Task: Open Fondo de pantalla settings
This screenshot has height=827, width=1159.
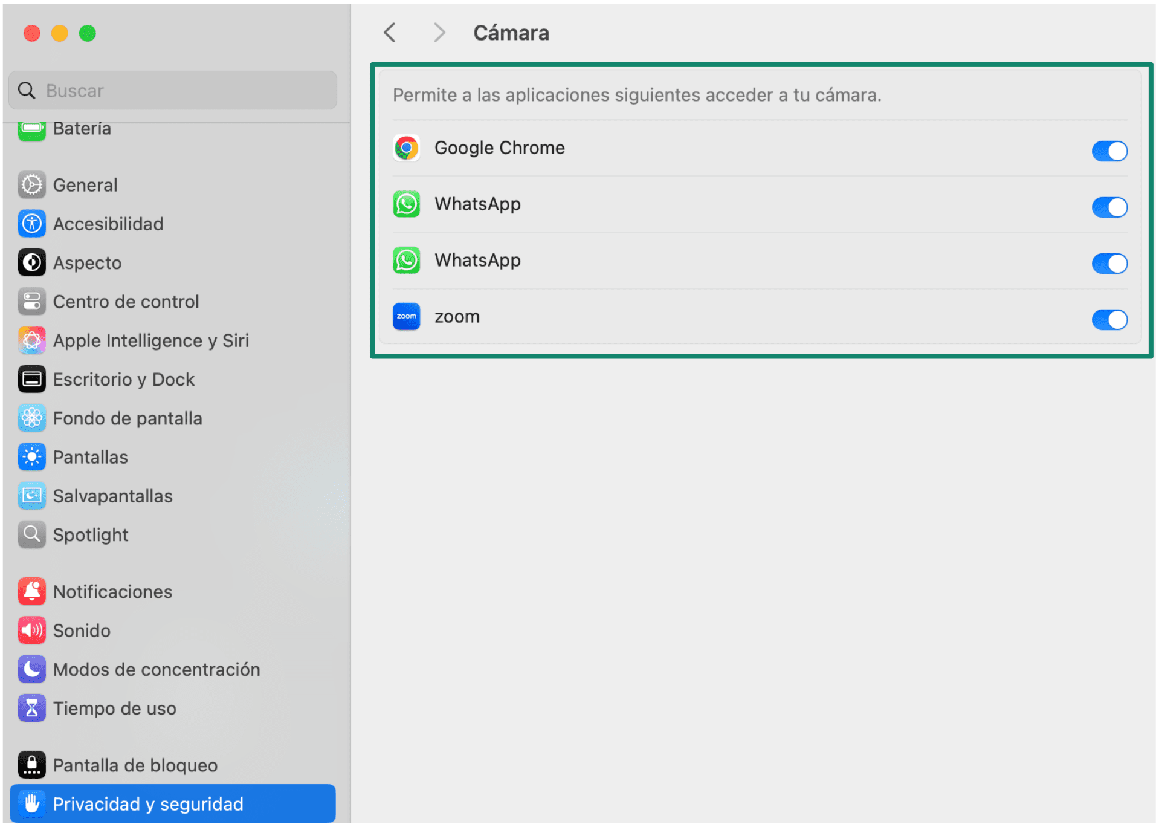Action: coord(128,418)
